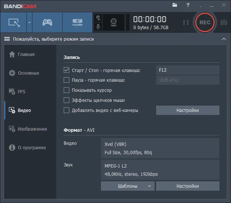Click the Shift+F12 hotkey field

pyautogui.click(x=188, y=80)
